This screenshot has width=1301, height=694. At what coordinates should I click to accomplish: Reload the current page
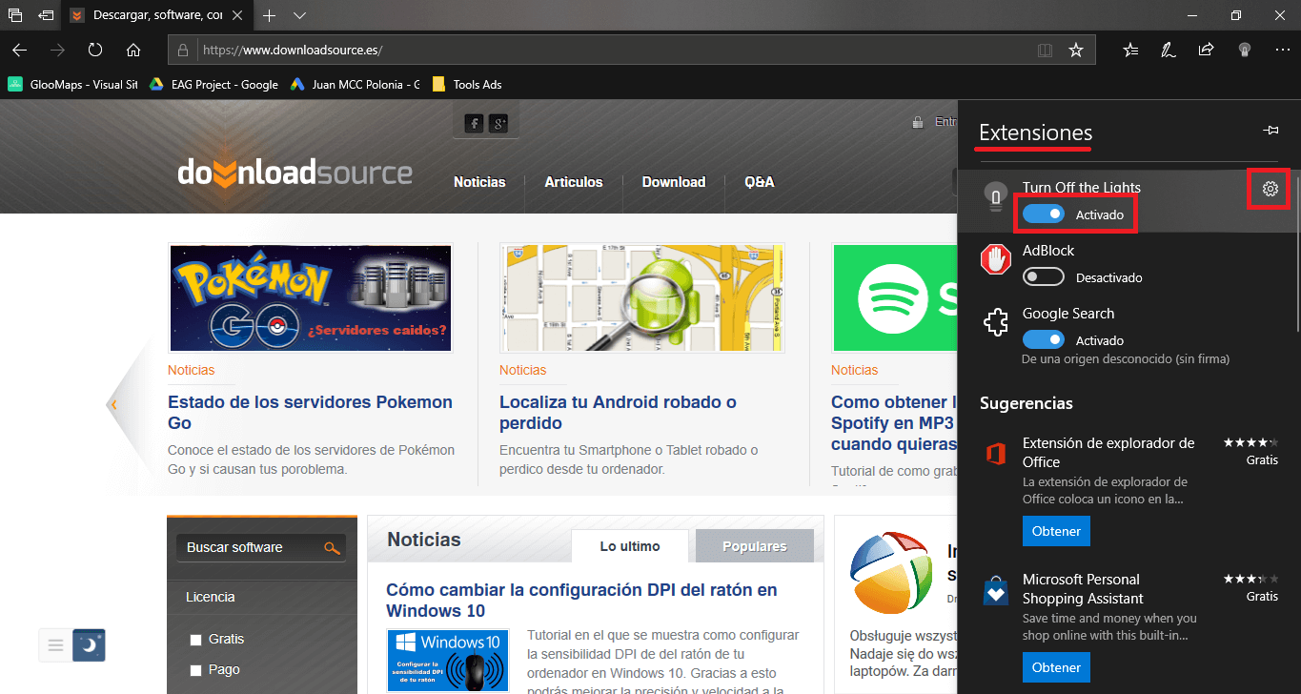coord(95,50)
